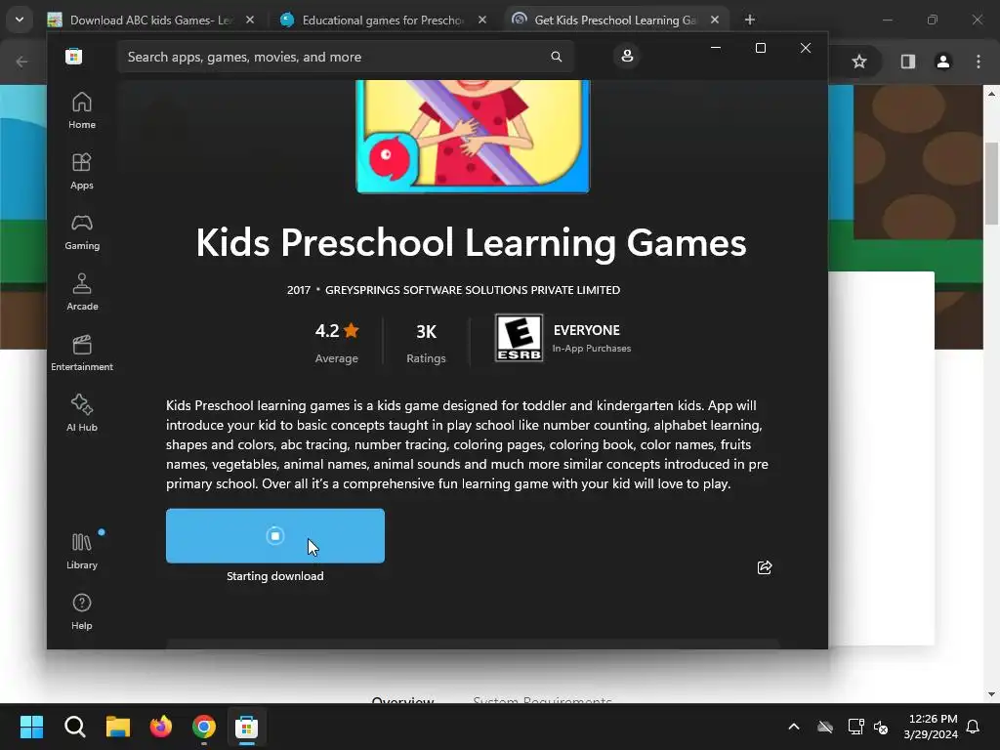Go to the Gaming section
The width and height of the screenshot is (1000, 750).
[x=82, y=231]
